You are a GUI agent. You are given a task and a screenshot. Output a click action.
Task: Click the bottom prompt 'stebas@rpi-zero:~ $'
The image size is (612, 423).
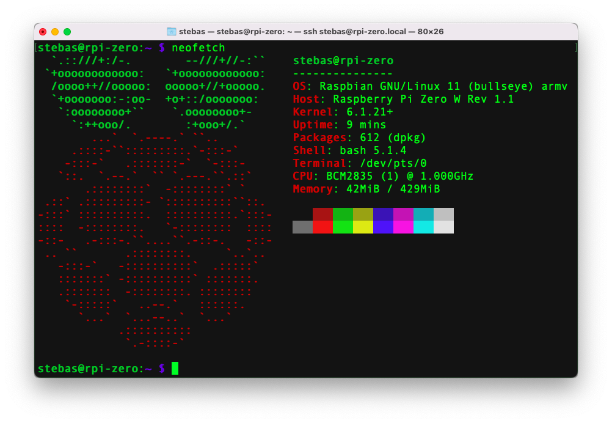coord(101,369)
